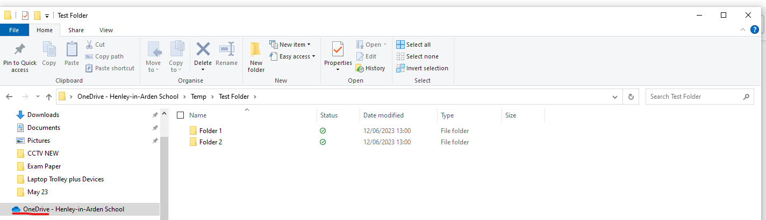Click the Temp breadcrumb segment
Image resolution: width=766 pixels, height=220 pixels.
coord(198,97)
